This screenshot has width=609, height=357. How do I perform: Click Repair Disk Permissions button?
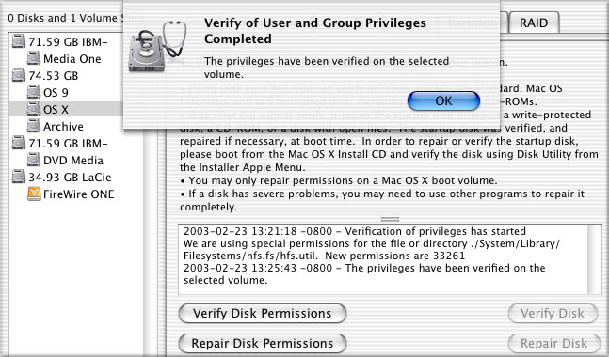(x=263, y=343)
